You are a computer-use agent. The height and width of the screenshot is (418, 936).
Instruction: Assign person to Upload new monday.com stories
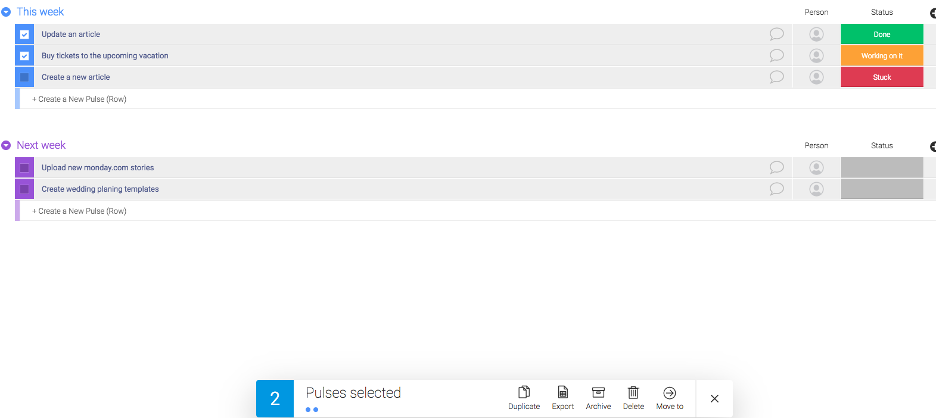[816, 167]
